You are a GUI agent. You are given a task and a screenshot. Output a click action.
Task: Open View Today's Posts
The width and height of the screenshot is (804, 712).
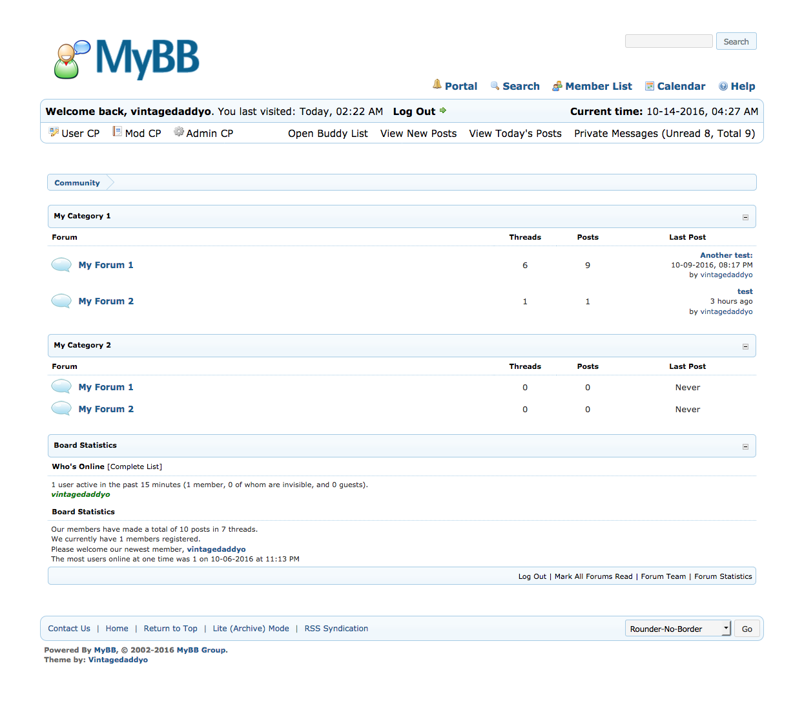[x=515, y=133]
